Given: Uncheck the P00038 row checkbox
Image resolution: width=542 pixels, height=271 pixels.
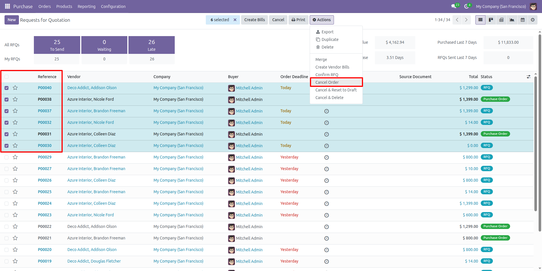Looking at the screenshot, I should (x=6, y=100).
